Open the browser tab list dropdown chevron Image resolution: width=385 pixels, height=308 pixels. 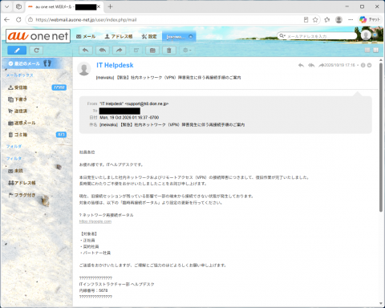(7, 6)
